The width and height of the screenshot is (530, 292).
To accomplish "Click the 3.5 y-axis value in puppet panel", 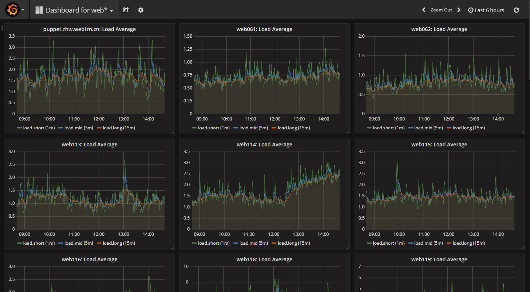I will pyautogui.click(x=11, y=36).
